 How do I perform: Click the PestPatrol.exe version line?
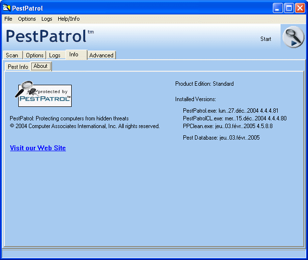click(x=231, y=111)
